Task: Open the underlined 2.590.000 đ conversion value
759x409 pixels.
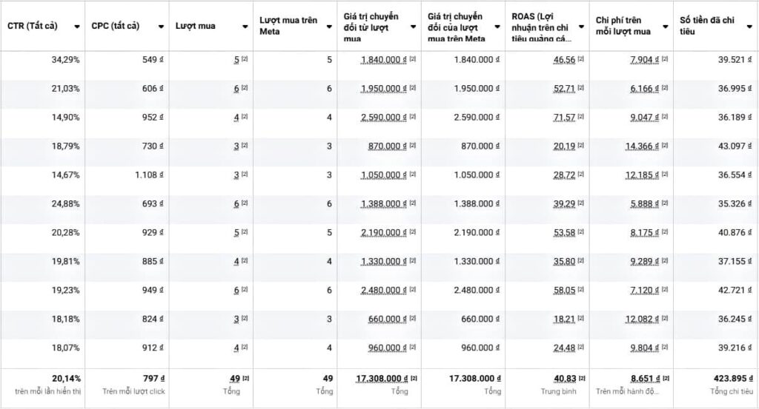Action: click(x=384, y=118)
